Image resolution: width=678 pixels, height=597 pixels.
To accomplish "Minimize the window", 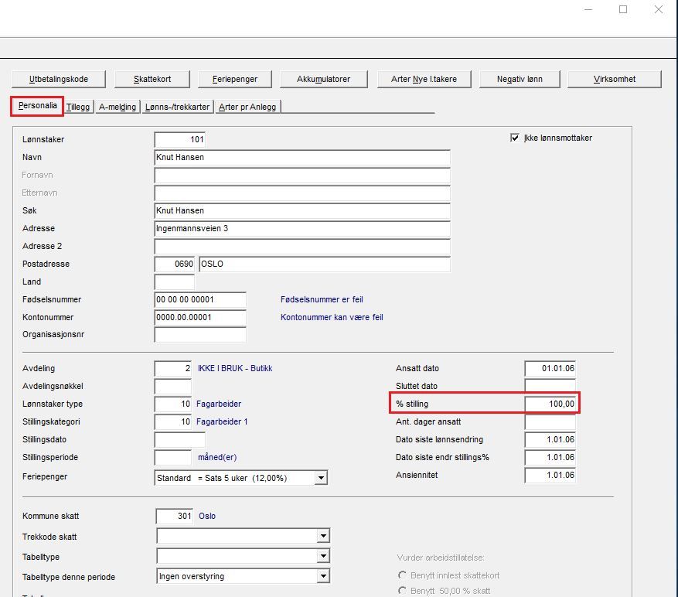I will [x=588, y=9].
